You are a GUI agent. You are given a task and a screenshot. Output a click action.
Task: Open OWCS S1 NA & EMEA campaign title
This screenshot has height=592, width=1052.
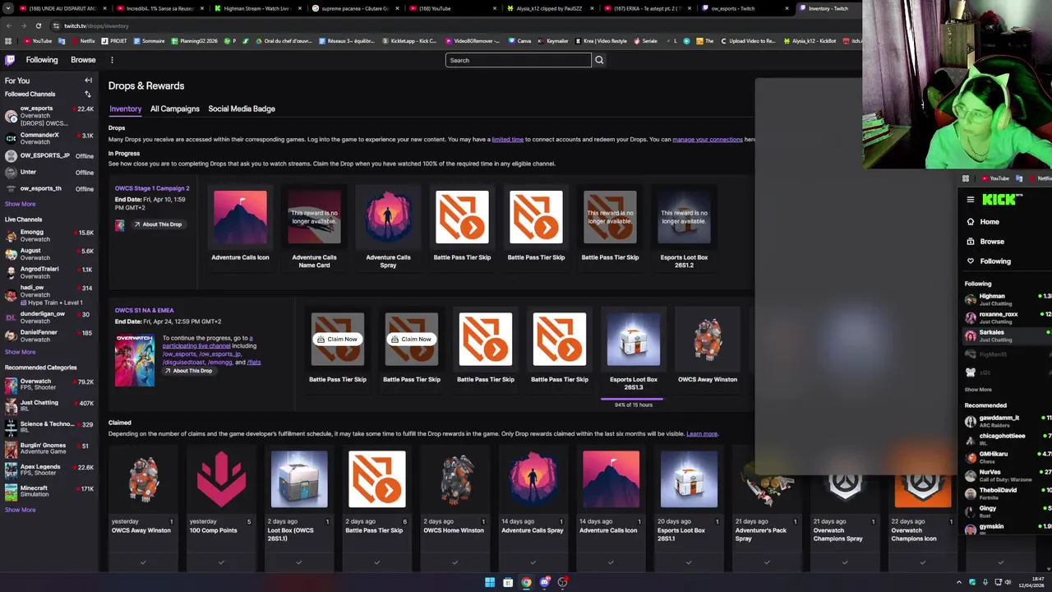click(145, 310)
